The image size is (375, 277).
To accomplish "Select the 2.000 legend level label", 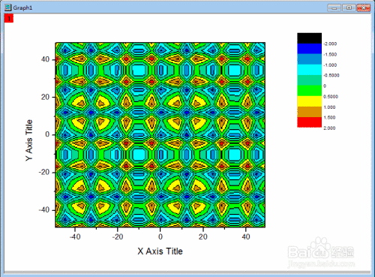I will pos(329,128).
